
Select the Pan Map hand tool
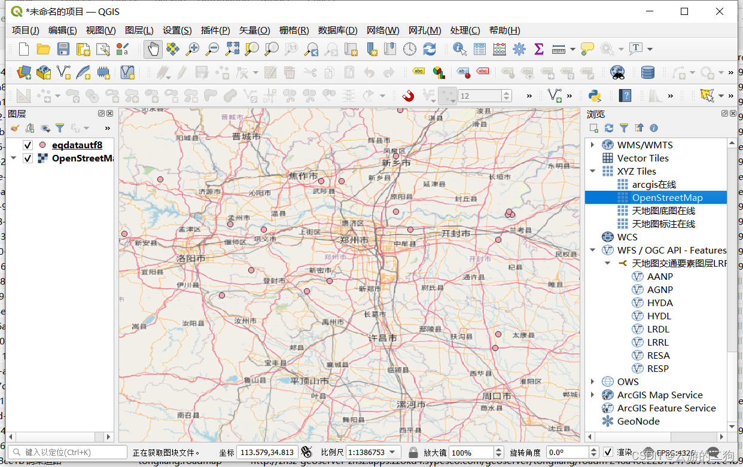click(x=153, y=49)
